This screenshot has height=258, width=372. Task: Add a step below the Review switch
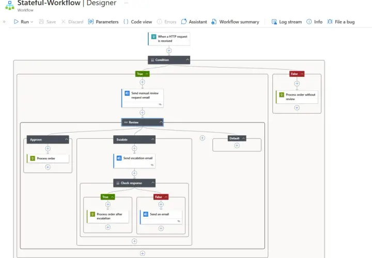pyautogui.click(x=143, y=253)
